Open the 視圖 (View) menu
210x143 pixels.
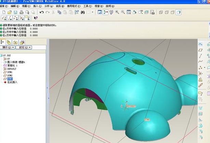(x=26, y=6)
